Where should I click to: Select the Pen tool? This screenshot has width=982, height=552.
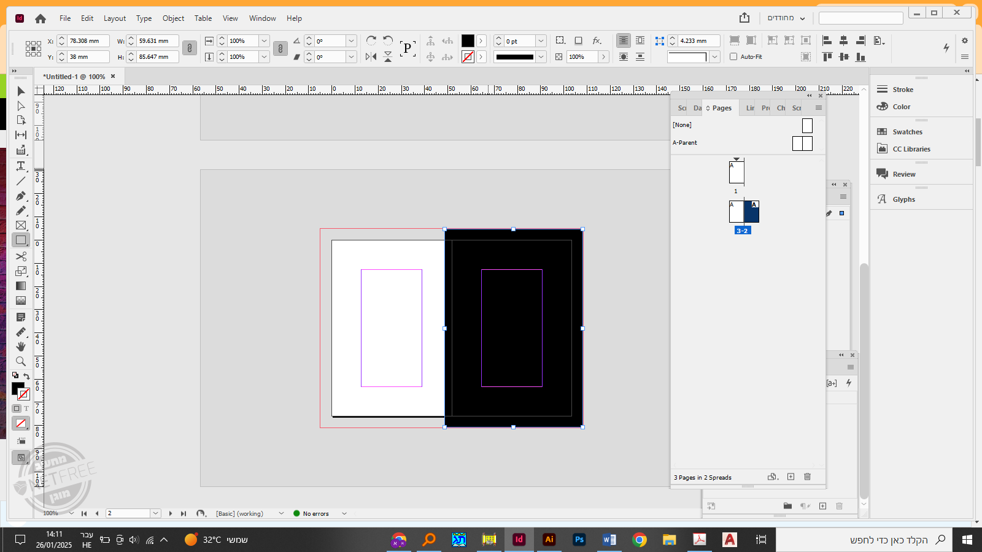coord(21,196)
